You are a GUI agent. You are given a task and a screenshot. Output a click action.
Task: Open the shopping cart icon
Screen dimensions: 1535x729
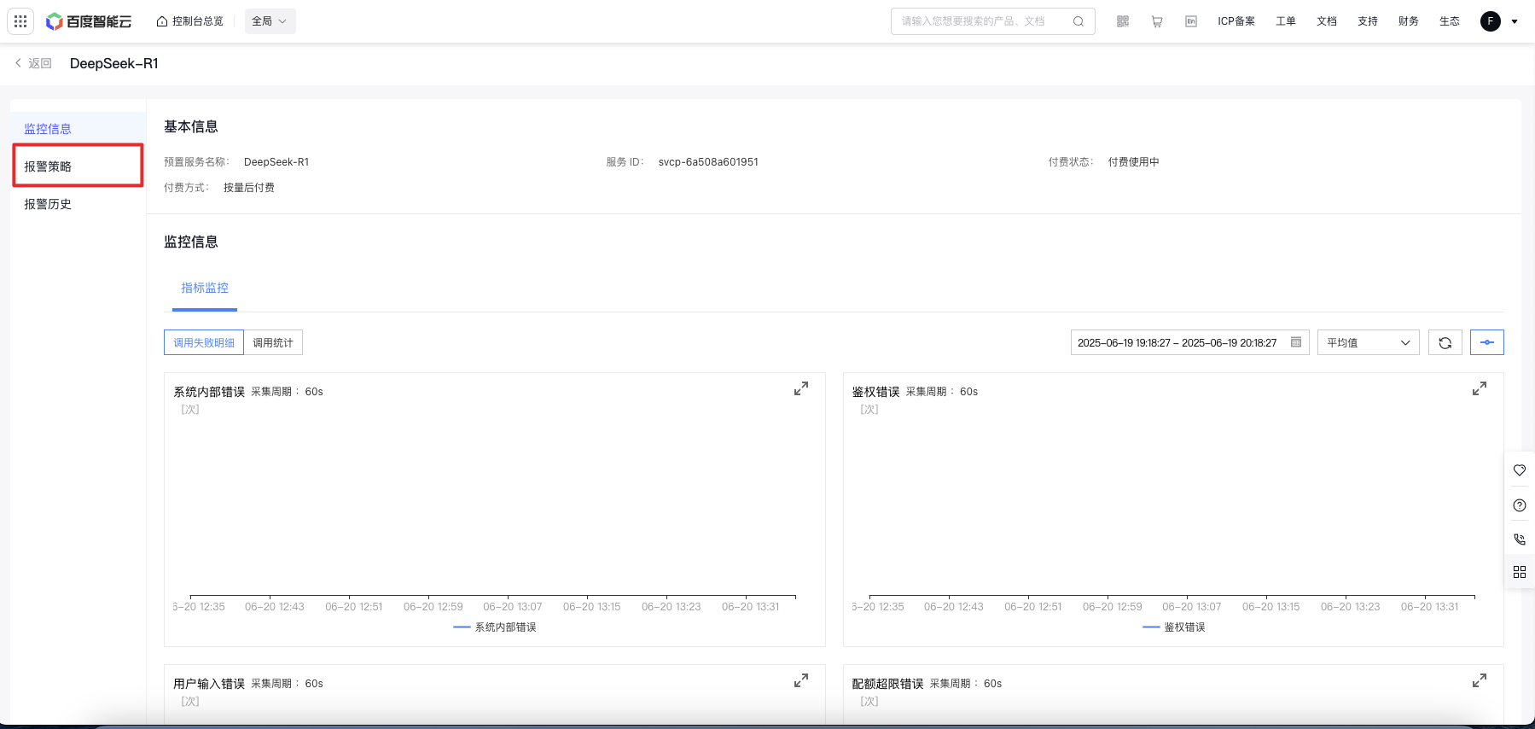click(1157, 21)
